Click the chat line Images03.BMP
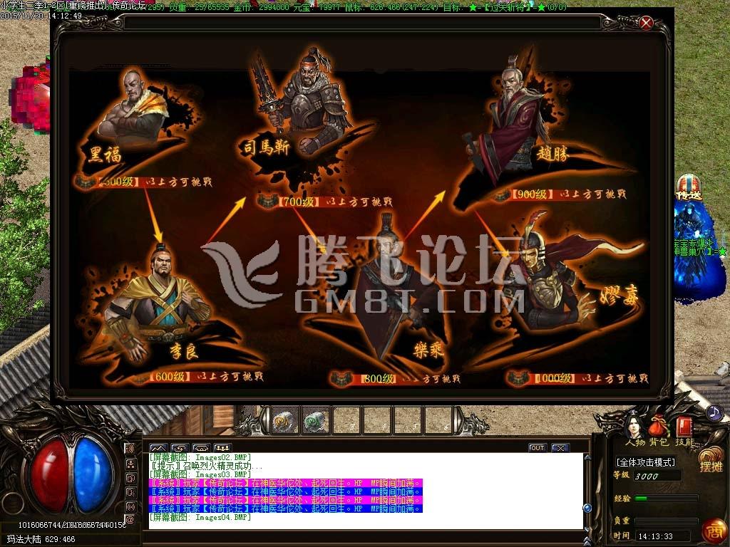The image size is (730, 547). [x=200, y=474]
